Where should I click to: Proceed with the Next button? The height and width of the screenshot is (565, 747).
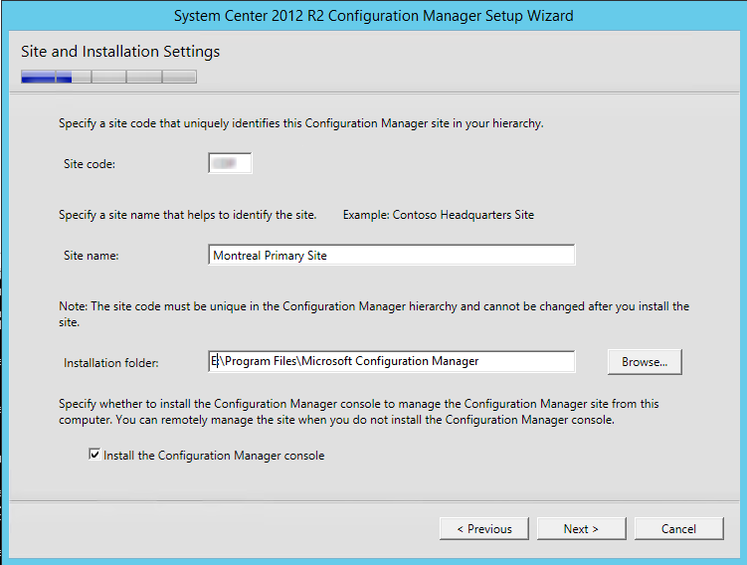coord(581,529)
